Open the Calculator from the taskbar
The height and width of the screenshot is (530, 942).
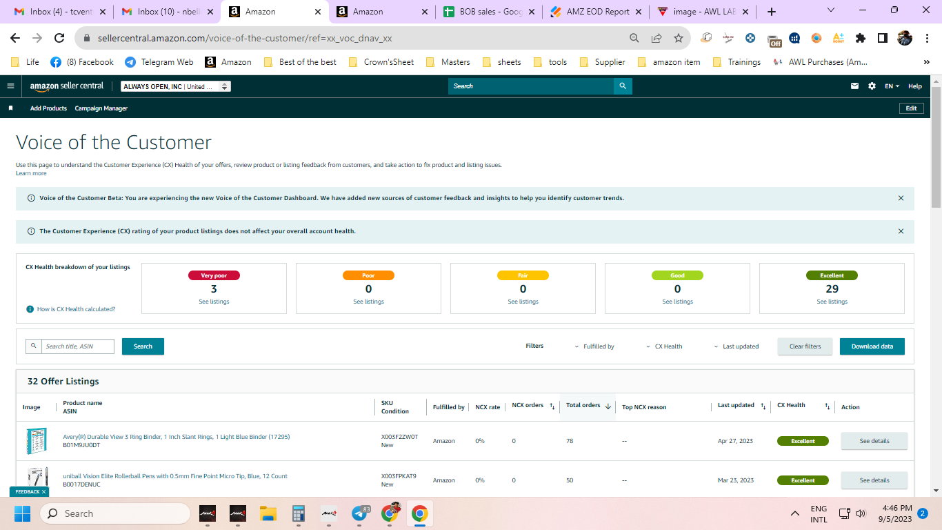click(299, 513)
